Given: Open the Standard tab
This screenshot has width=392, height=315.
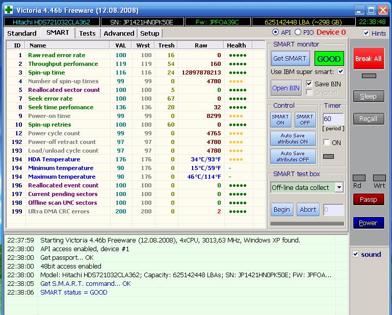Looking at the screenshot, I should 22,33.
